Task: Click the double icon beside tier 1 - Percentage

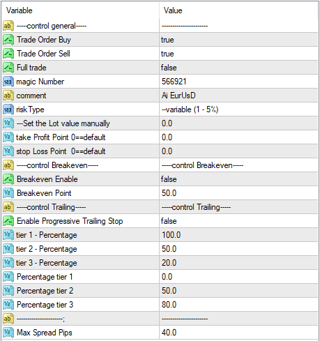Action: coord(8,235)
